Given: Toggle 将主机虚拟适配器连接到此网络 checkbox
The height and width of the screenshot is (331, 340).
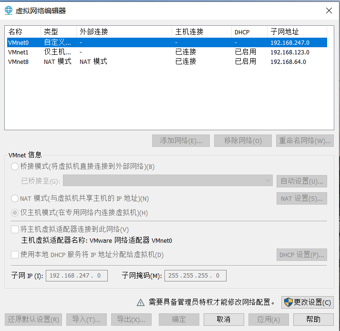Looking at the screenshot, I should (15, 229).
